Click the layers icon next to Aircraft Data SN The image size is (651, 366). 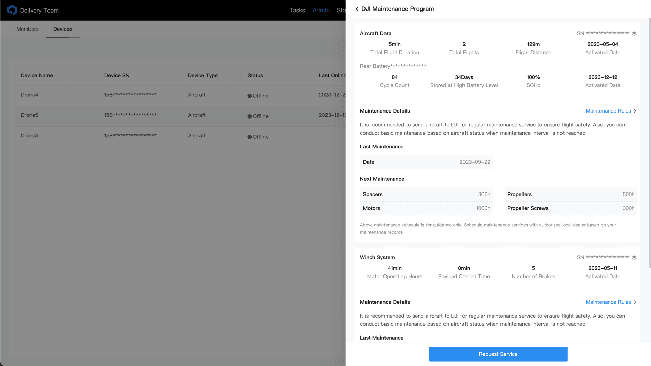pos(634,33)
